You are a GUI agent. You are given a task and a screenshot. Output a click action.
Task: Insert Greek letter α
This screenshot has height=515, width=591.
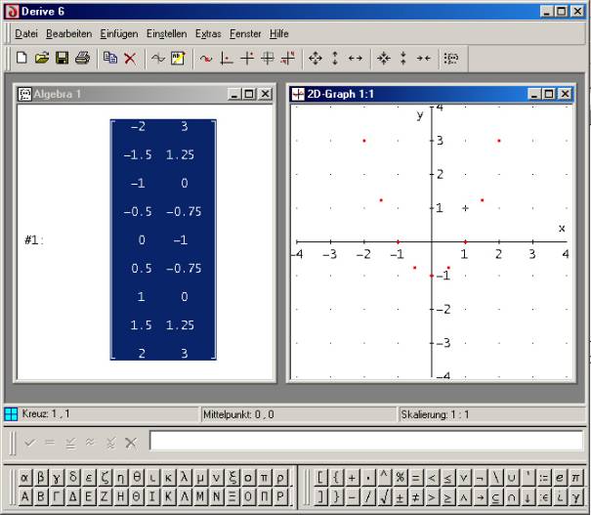(24, 478)
